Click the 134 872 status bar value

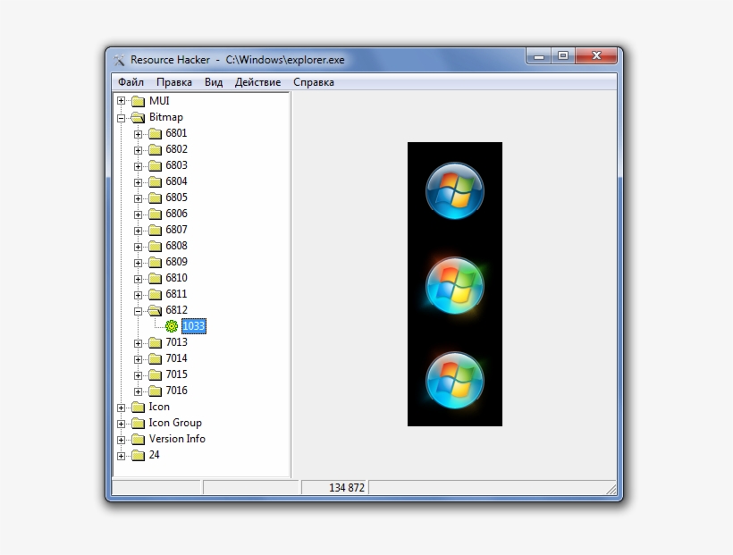pos(347,488)
